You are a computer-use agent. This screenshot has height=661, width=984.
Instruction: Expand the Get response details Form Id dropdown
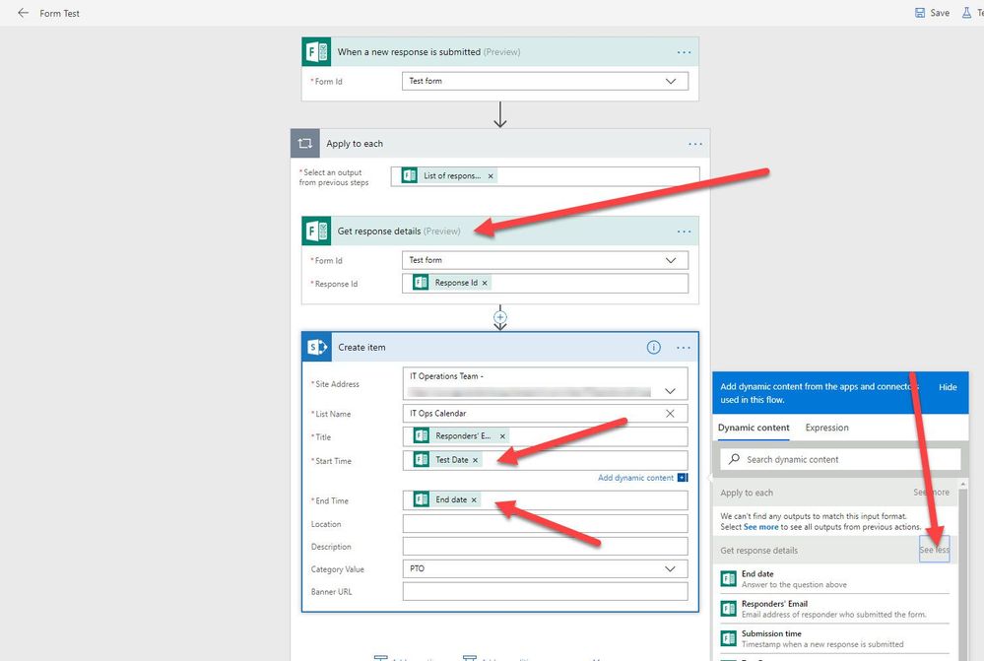(670, 260)
